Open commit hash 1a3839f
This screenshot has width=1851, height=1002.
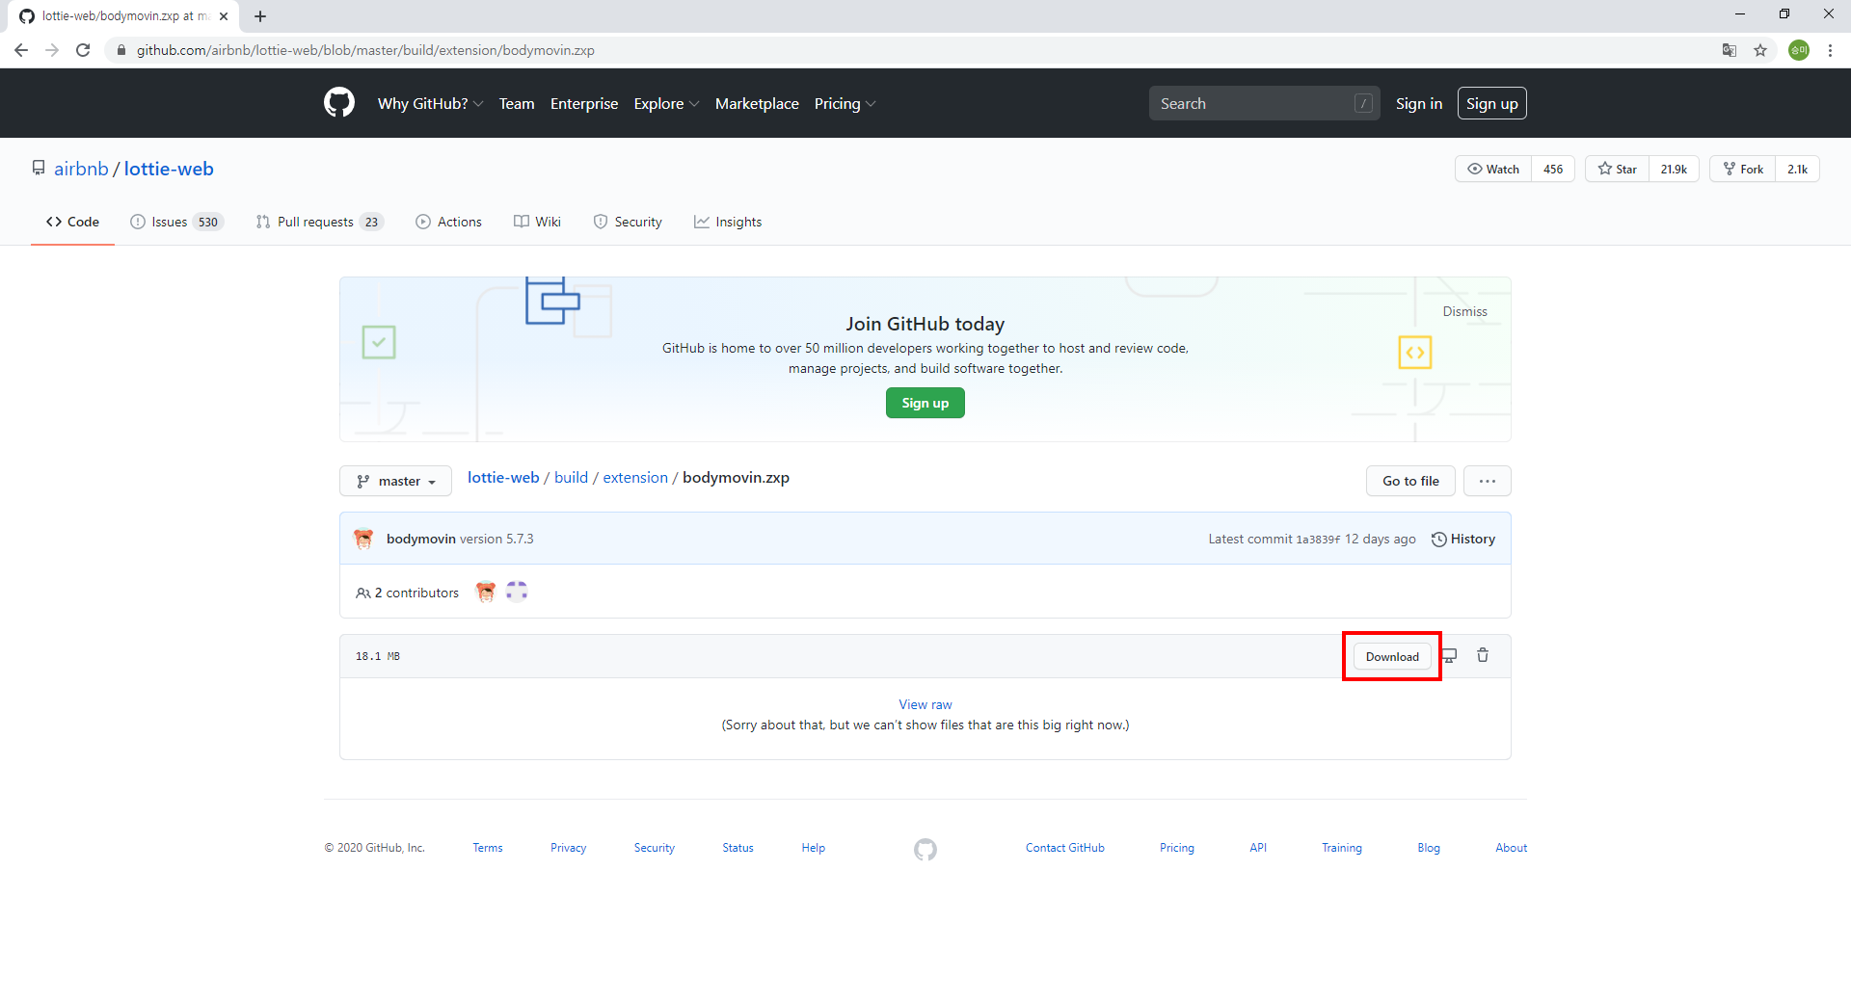(x=1318, y=540)
